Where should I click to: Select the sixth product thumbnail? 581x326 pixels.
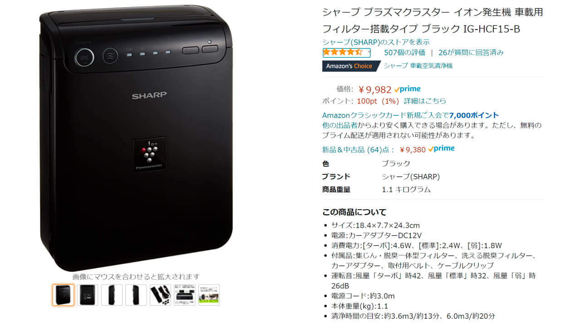click(x=185, y=295)
